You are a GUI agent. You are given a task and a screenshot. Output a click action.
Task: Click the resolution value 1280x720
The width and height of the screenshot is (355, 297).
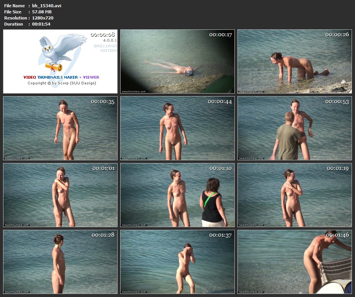point(43,18)
